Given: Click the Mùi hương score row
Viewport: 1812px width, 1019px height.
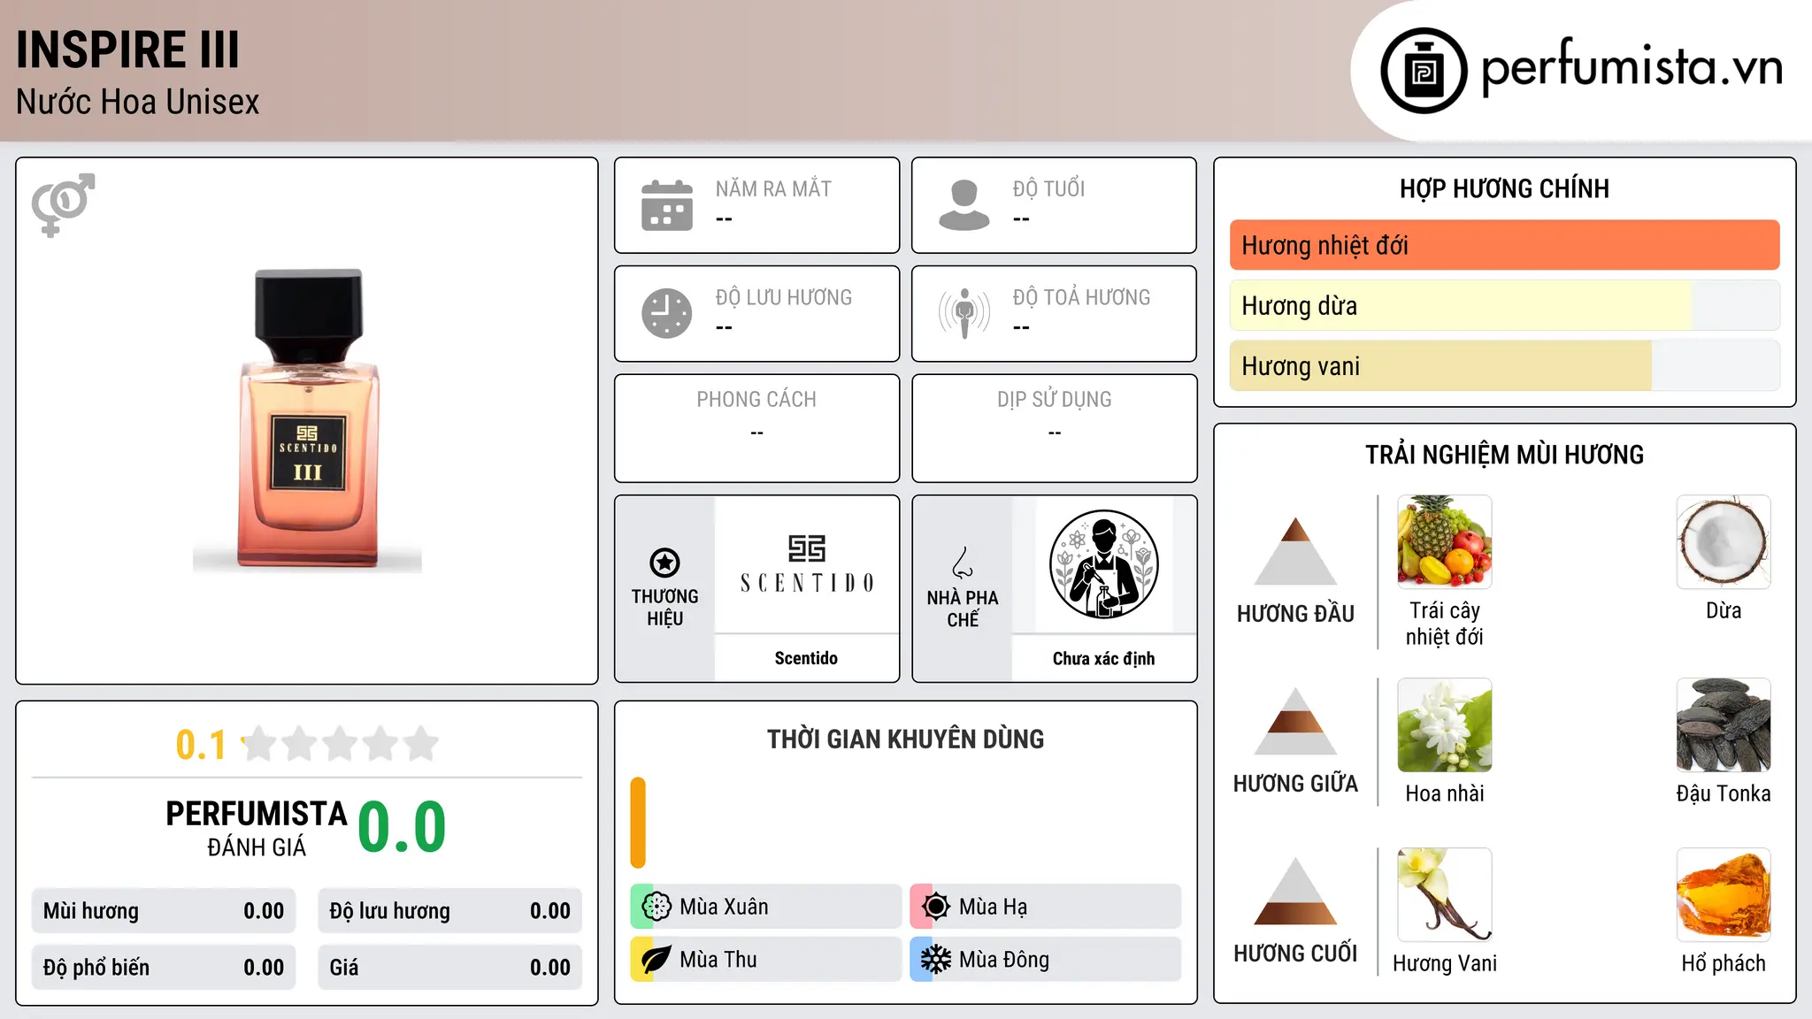Looking at the screenshot, I should click(164, 911).
